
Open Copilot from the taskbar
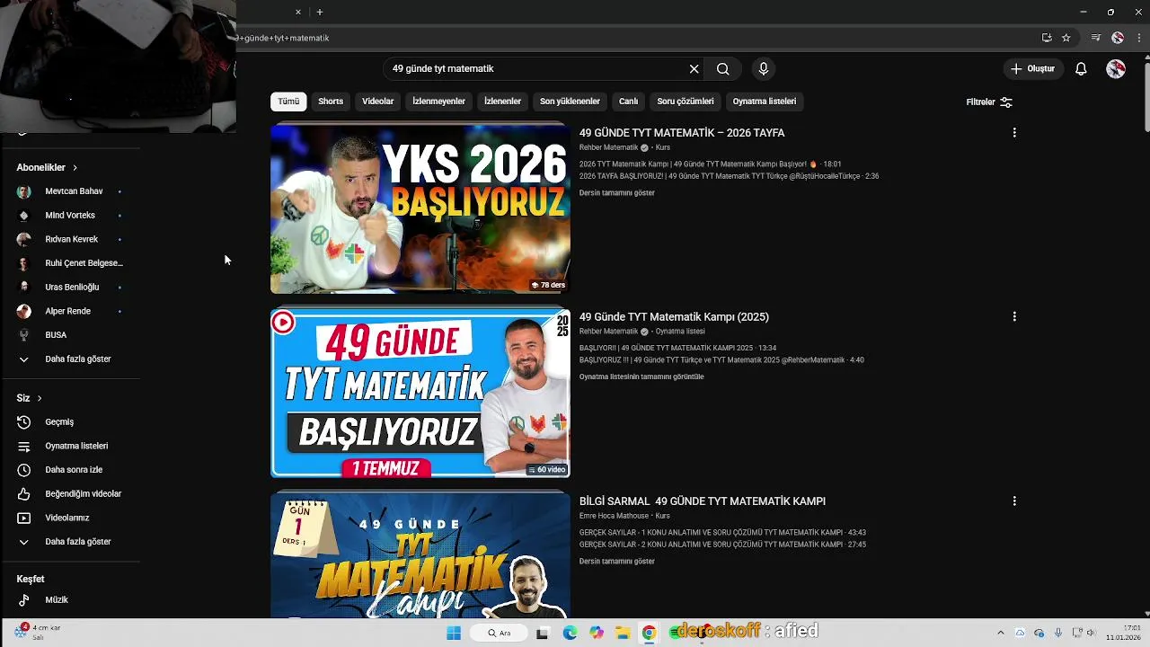[597, 633]
